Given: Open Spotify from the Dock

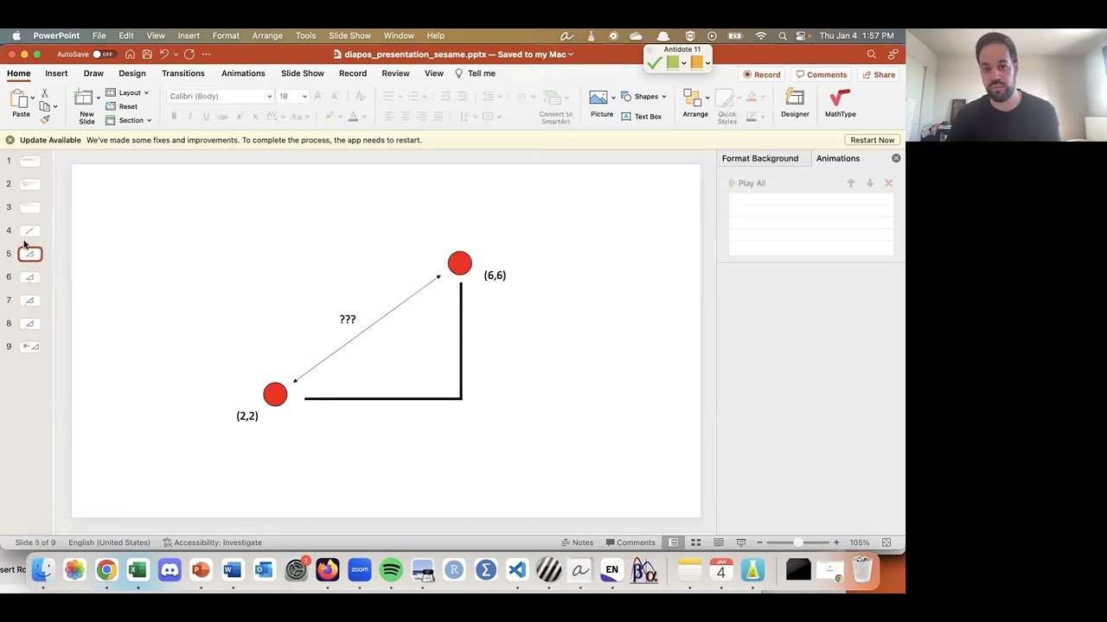Looking at the screenshot, I should (x=391, y=570).
